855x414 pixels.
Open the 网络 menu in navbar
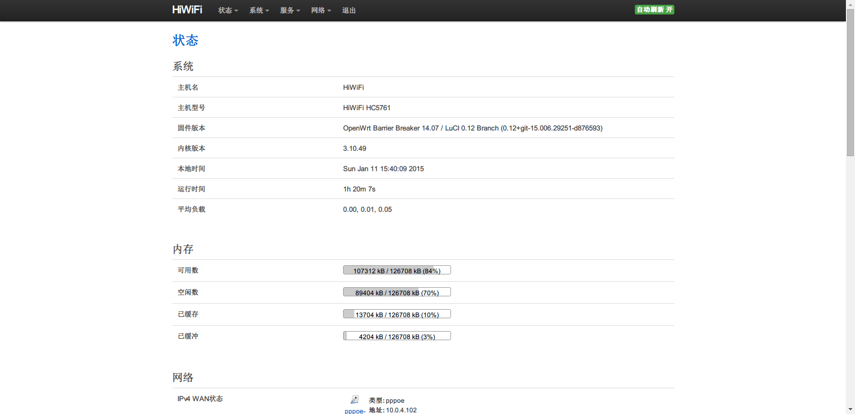tap(321, 11)
